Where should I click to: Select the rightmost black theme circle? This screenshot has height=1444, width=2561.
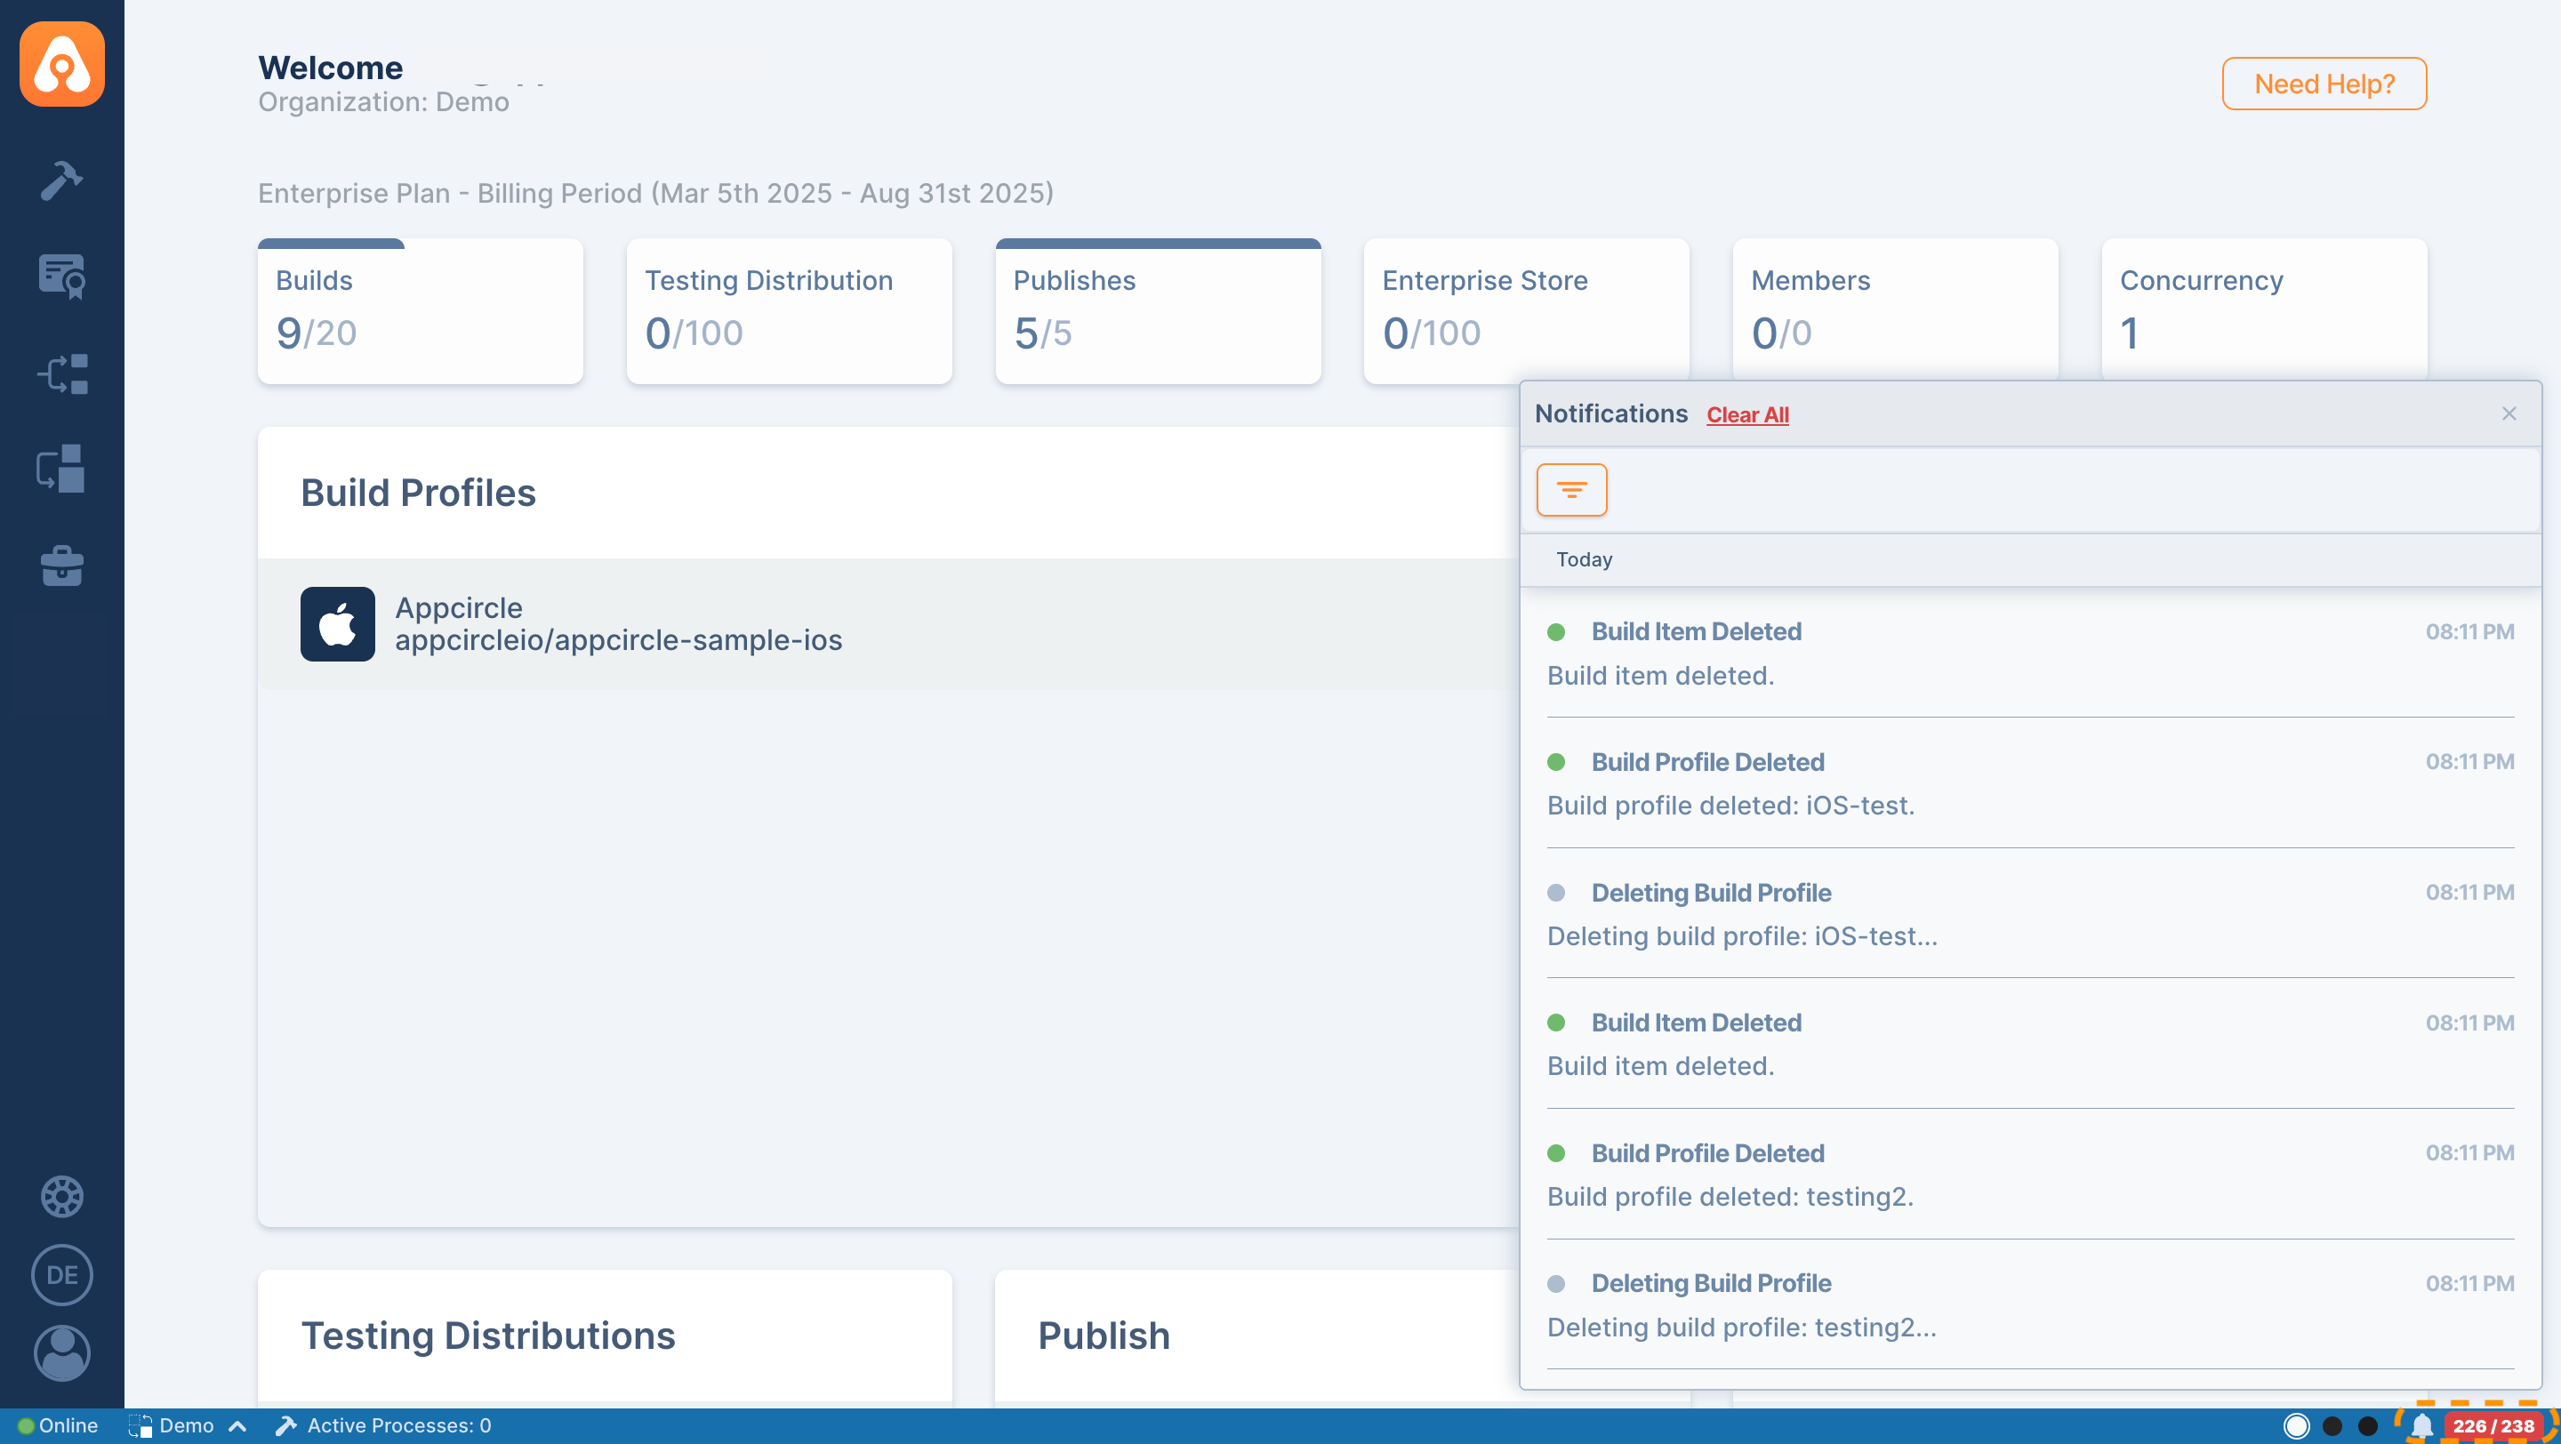click(2367, 1426)
